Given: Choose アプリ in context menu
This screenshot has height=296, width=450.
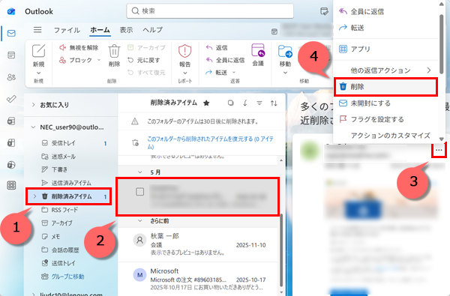Looking at the screenshot, I should 385,49.
